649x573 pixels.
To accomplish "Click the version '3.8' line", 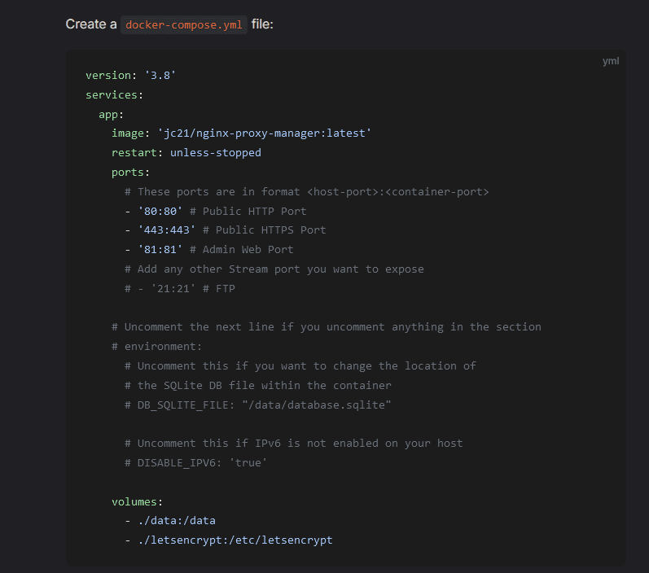I will click(x=131, y=75).
